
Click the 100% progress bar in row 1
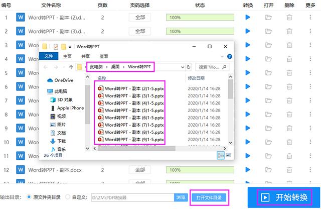(x=200, y=18)
